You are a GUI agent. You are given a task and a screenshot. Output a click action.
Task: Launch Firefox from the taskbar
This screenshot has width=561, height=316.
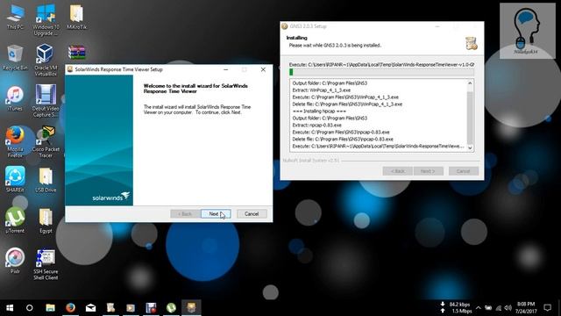coord(70,307)
